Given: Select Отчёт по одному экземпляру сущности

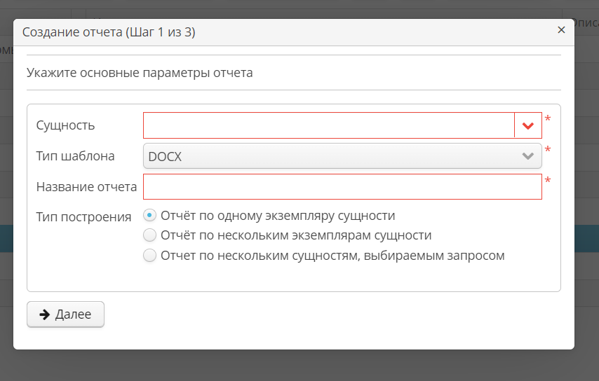Looking at the screenshot, I should pos(149,215).
